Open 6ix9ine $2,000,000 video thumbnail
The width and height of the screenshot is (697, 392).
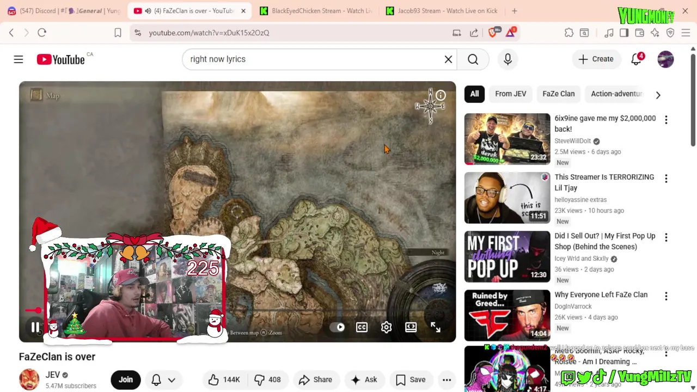pyautogui.click(x=507, y=139)
